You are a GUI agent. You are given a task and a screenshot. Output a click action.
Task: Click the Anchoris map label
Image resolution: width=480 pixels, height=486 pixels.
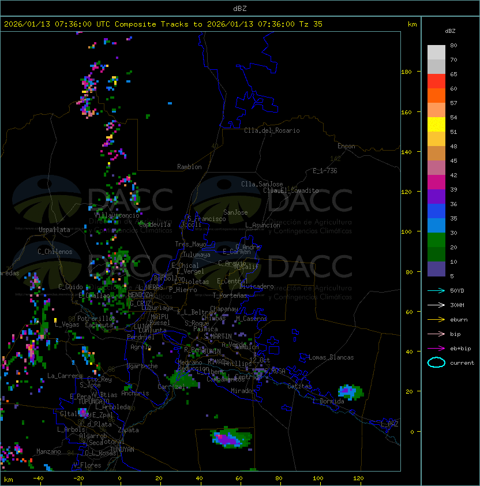coord(135,393)
